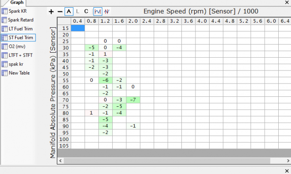Click the plus icon in the table toolbar
The height and width of the screenshot is (174, 291).
51,12
